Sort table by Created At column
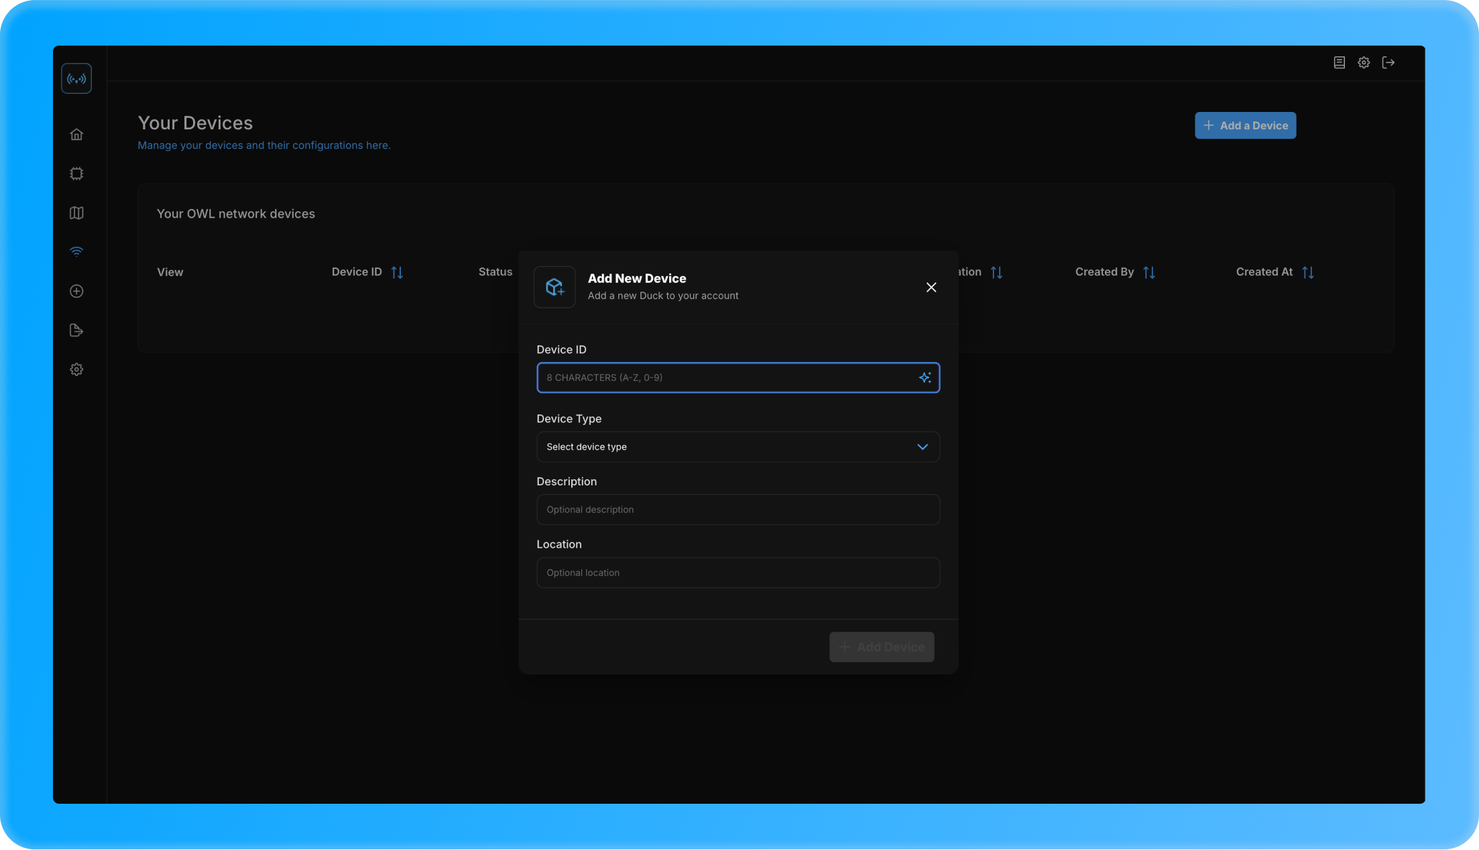This screenshot has width=1479, height=850. click(x=1307, y=272)
